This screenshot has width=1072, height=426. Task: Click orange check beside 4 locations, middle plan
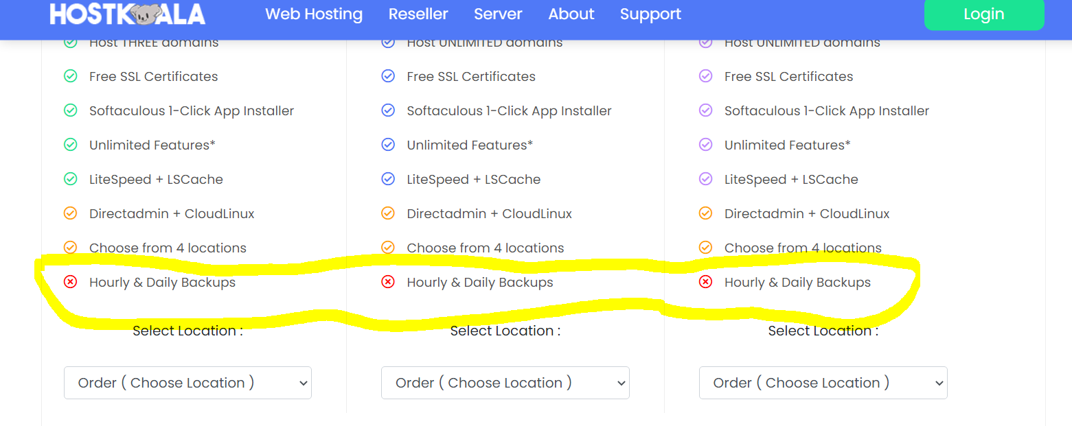[388, 247]
